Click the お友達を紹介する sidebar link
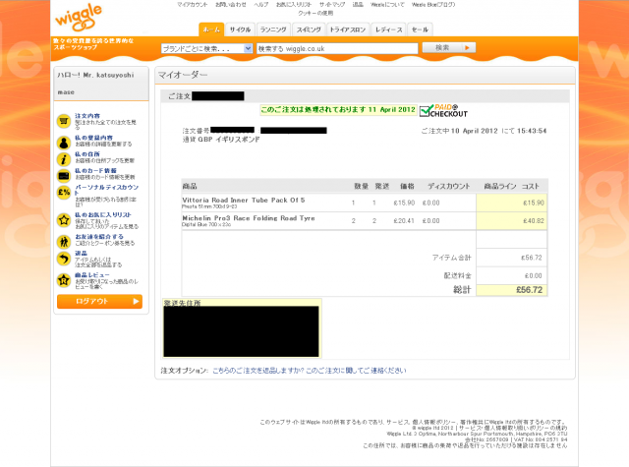This screenshot has height=467, width=629. click(99, 237)
